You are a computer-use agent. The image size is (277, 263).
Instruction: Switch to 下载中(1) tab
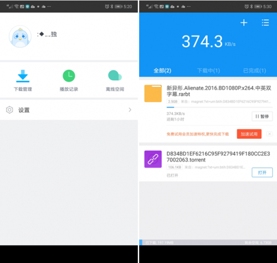(x=208, y=71)
